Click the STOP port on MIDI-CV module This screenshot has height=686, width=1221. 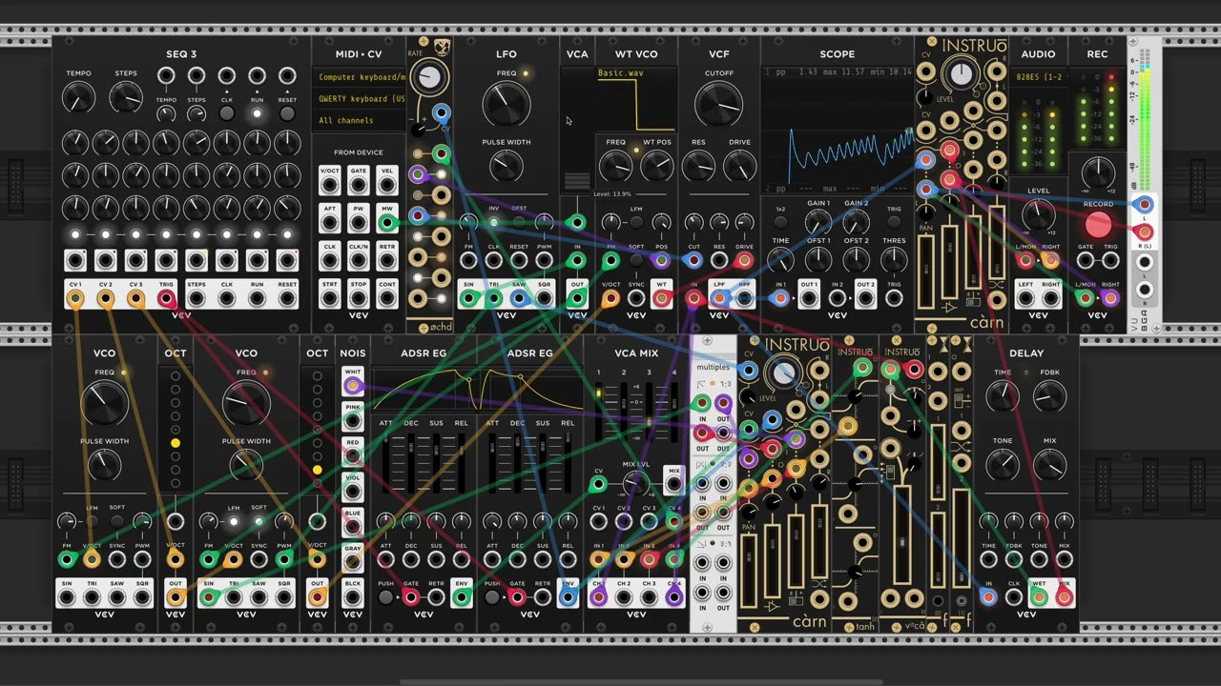pyautogui.click(x=358, y=298)
